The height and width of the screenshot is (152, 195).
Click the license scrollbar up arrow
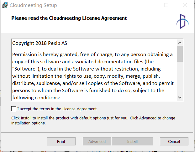point(180,43)
